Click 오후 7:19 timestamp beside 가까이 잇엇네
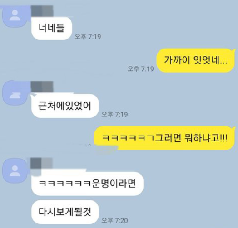The width and height of the screenshot is (238, 228). [x=141, y=69]
